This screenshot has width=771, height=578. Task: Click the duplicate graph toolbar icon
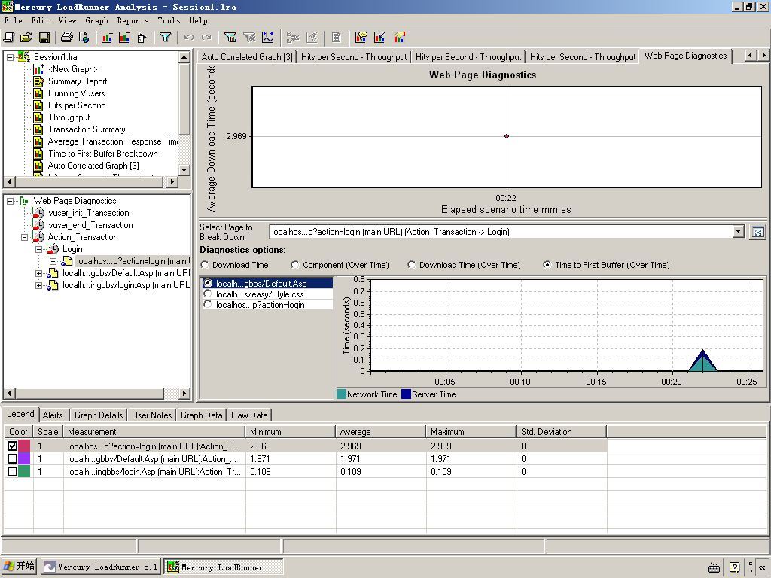142,38
